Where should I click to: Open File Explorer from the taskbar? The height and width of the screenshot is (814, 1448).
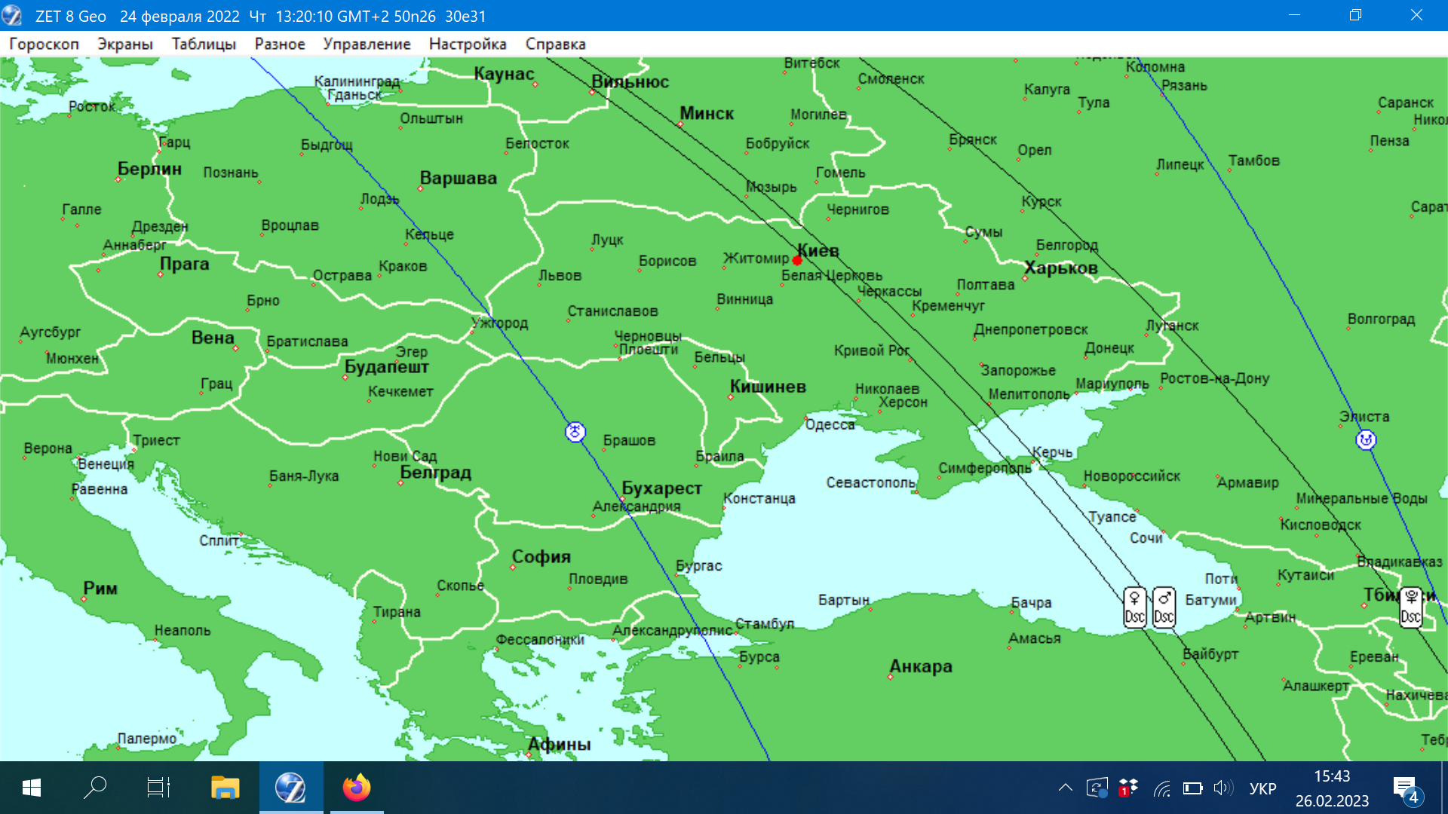coord(225,788)
